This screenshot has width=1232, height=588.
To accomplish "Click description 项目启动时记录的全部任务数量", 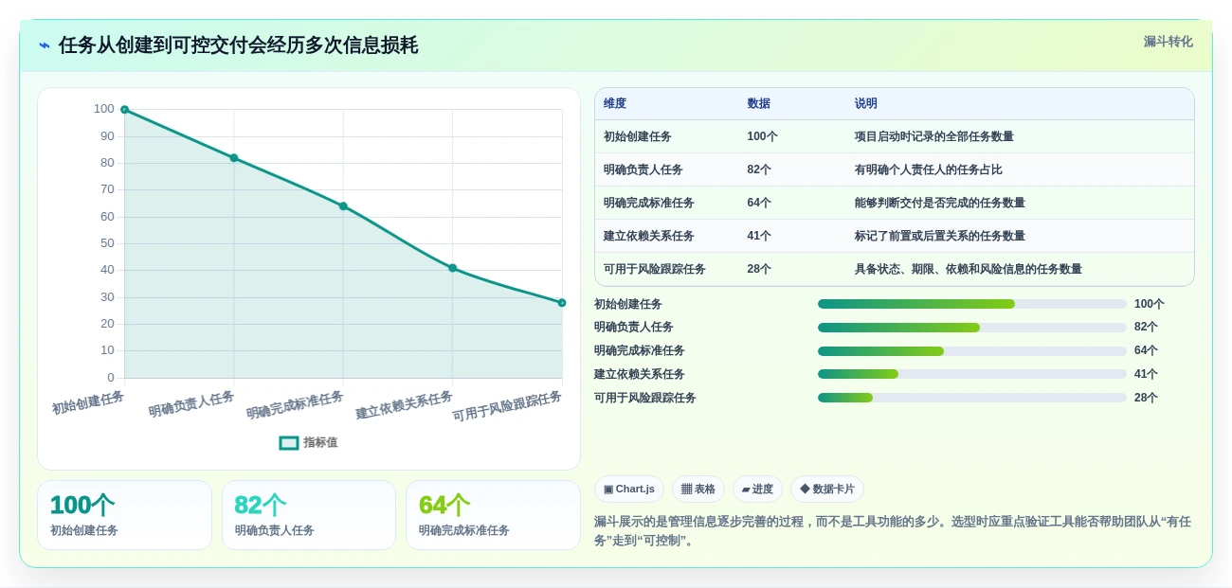I will pyautogui.click(x=934, y=136).
